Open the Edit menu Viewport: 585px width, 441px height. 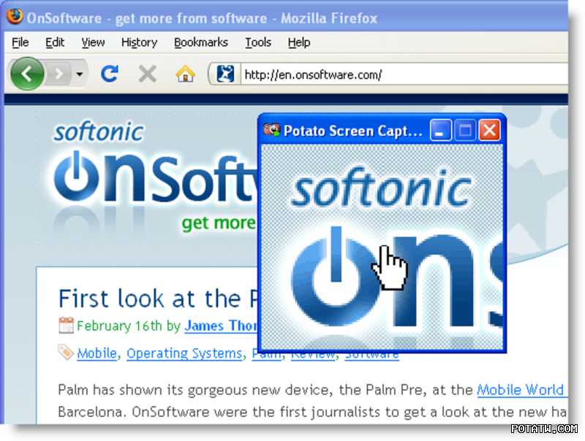(x=55, y=42)
